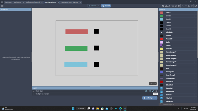Image resolution: width=198 pixels, height=111 pixels.
Task: Open the project manager icon at top-left
Action: click(x=2, y=6)
